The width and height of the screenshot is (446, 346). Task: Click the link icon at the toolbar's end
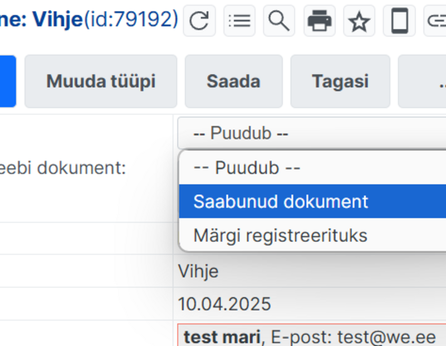[436, 21]
